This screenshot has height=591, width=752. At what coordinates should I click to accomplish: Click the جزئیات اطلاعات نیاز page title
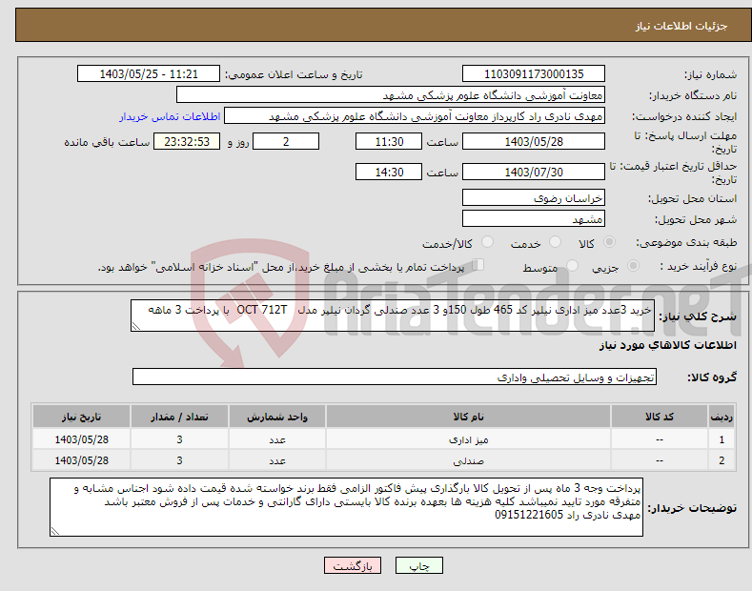tap(681, 26)
